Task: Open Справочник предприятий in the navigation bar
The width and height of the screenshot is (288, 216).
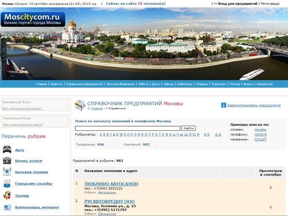Action: [84, 84]
